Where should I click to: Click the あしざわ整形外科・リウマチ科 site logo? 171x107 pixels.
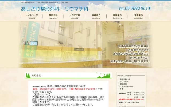(55, 9)
